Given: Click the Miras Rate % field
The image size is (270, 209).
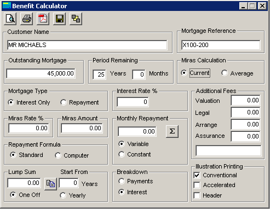Looking at the screenshot, I should pyautogui.click(x=28, y=128).
